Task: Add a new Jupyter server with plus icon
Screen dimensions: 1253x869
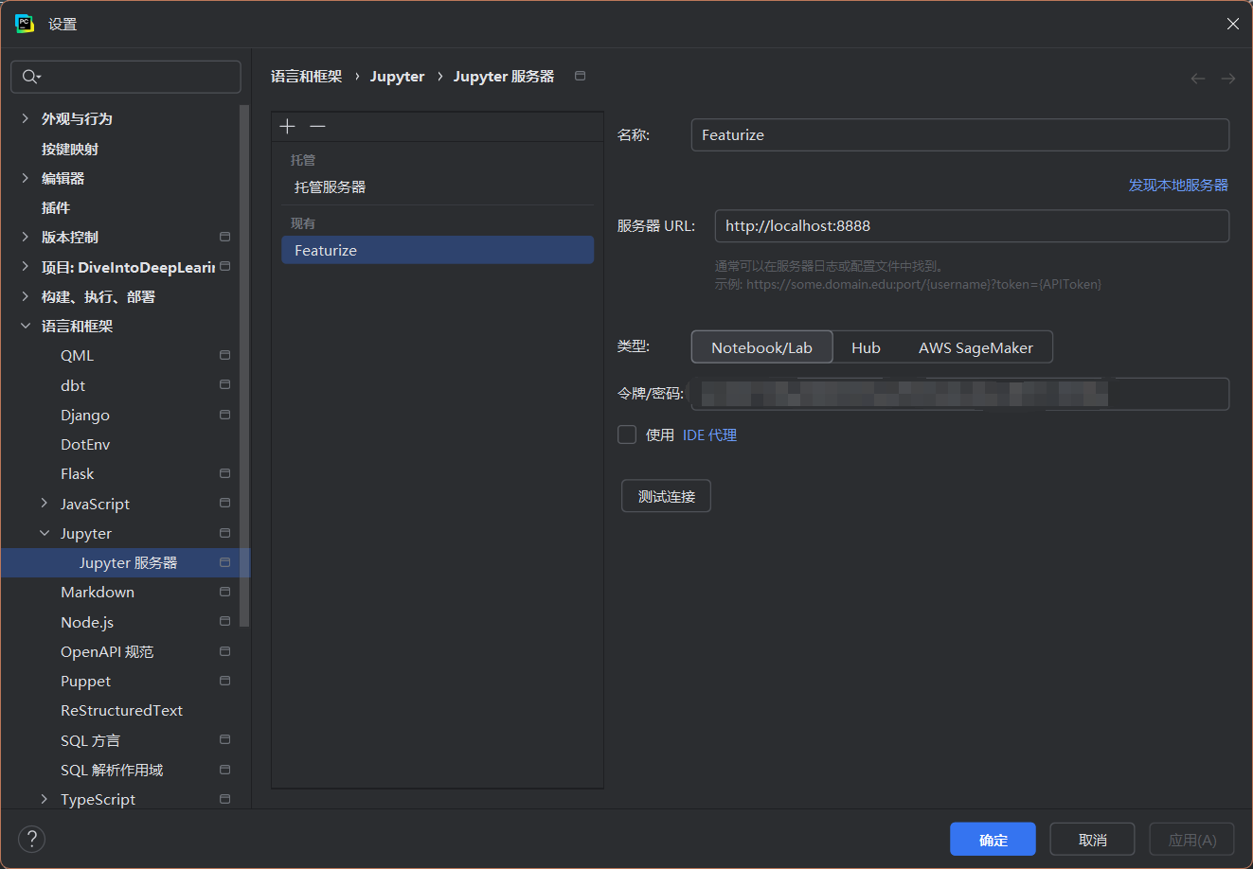Action: pyautogui.click(x=288, y=127)
